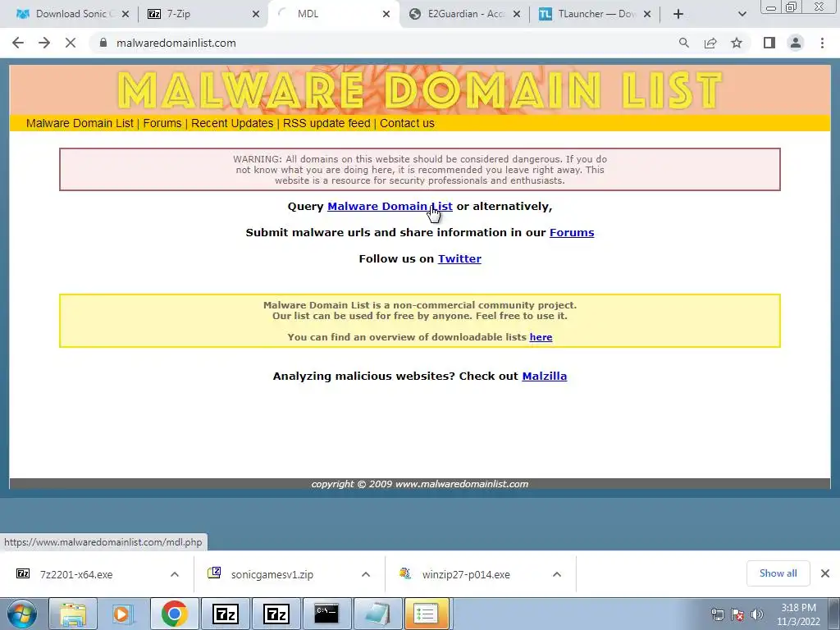This screenshot has height=630, width=840.
Task: View site info via the lock icon
Action: 103,43
